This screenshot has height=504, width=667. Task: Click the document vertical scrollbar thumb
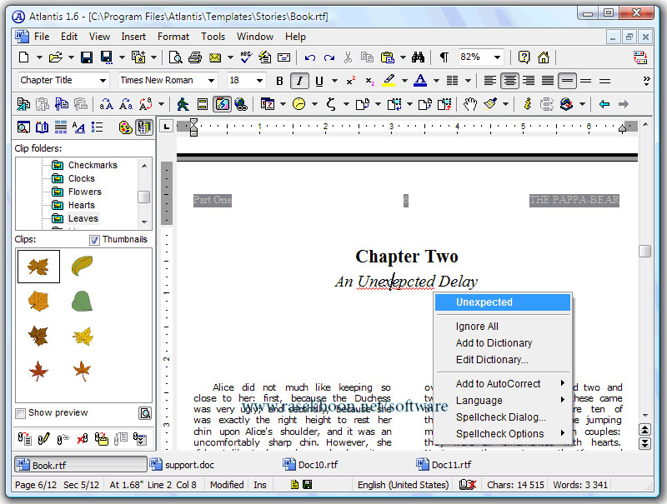(644, 251)
